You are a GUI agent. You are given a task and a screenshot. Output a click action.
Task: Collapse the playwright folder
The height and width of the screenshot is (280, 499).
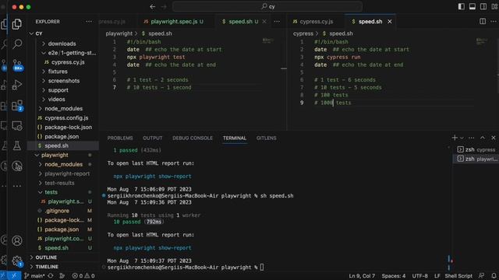click(x=63, y=155)
